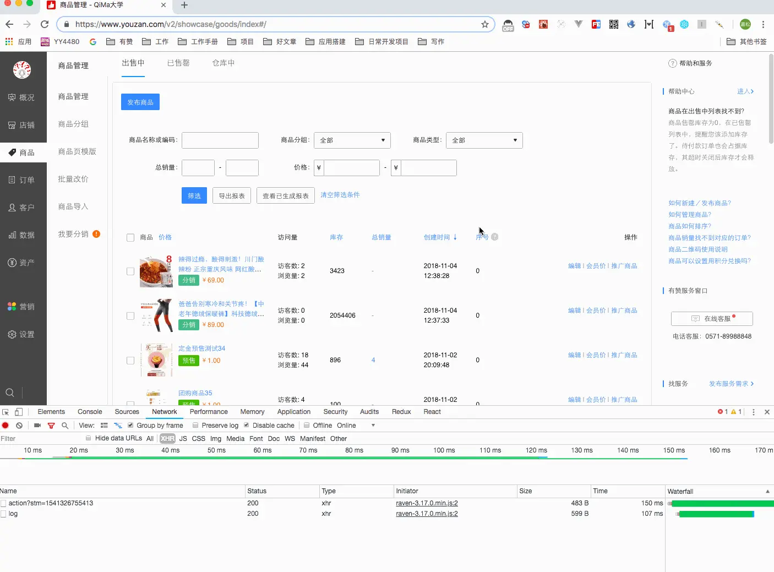774x572 pixels.
Task: Click the 商品名称或编码 input field
Action: click(220, 140)
